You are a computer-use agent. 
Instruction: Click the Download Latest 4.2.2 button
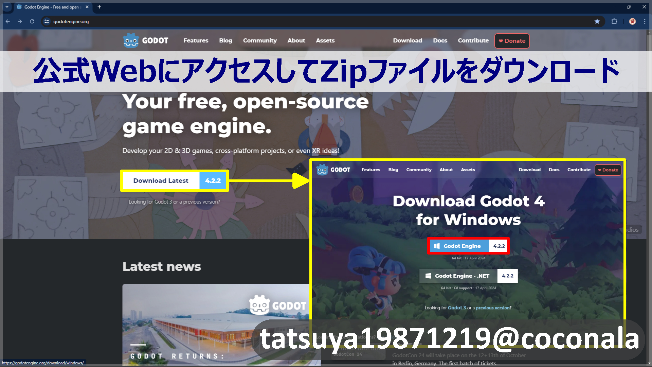[175, 181]
